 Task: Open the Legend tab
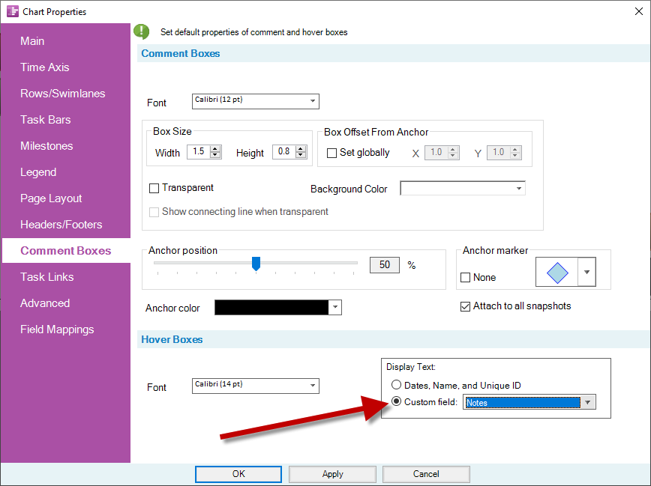tap(38, 172)
